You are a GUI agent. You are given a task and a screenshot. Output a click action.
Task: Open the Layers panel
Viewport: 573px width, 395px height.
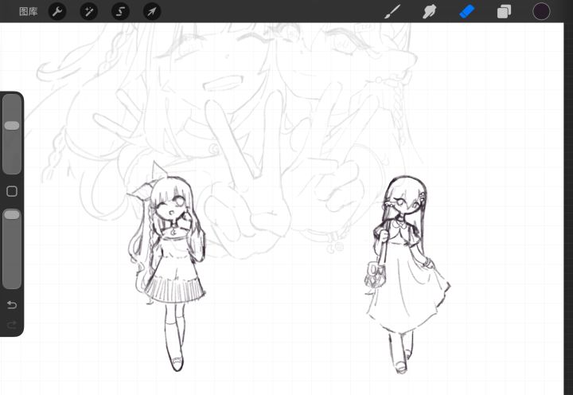coord(505,12)
